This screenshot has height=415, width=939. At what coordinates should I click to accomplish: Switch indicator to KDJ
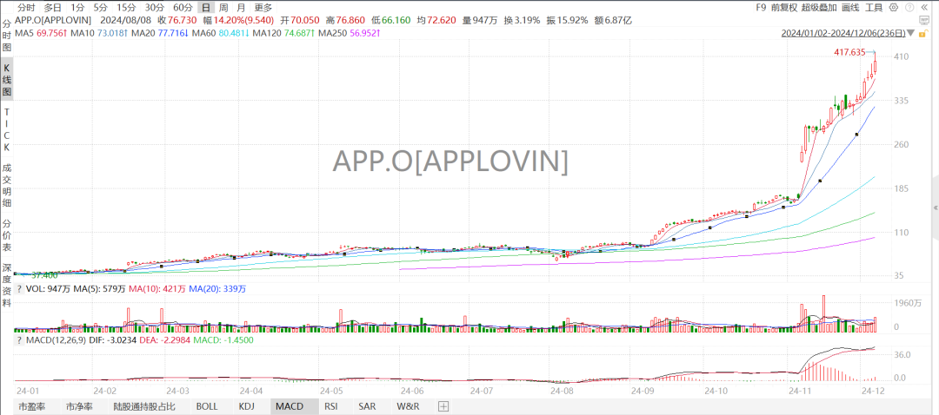click(246, 406)
